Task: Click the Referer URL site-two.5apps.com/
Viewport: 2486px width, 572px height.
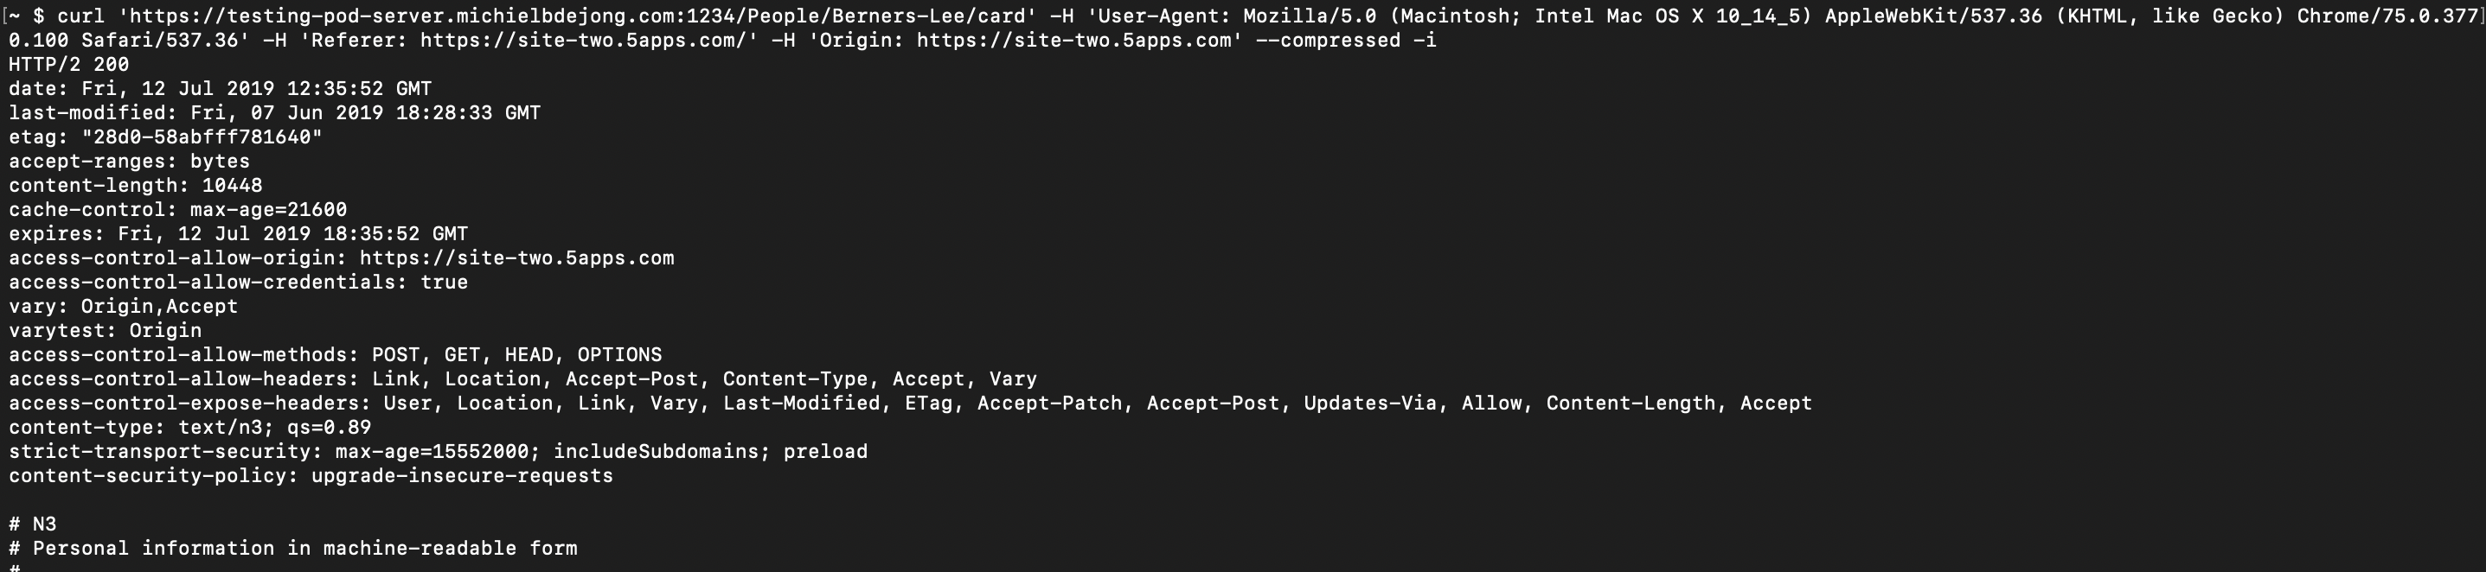Action: click(583, 41)
